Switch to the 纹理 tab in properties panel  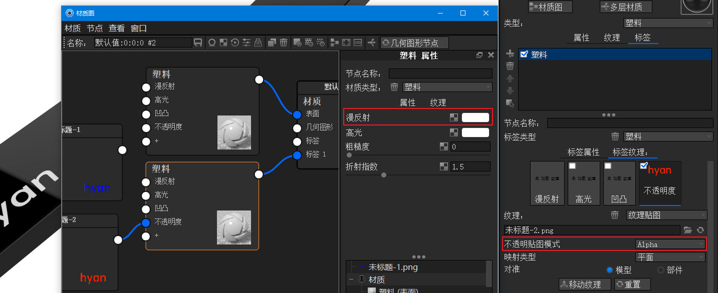[x=438, y=102]
